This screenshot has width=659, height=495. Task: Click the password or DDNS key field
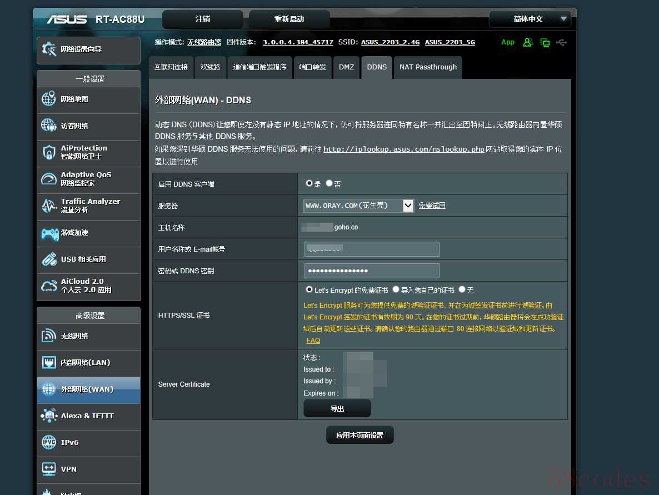tap(372, 271)
